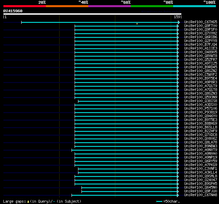The width and height of the screenshot is (219, 204).
Task: Click the UniRef100_Q946Y0 label
Action: tap(201, 116)
